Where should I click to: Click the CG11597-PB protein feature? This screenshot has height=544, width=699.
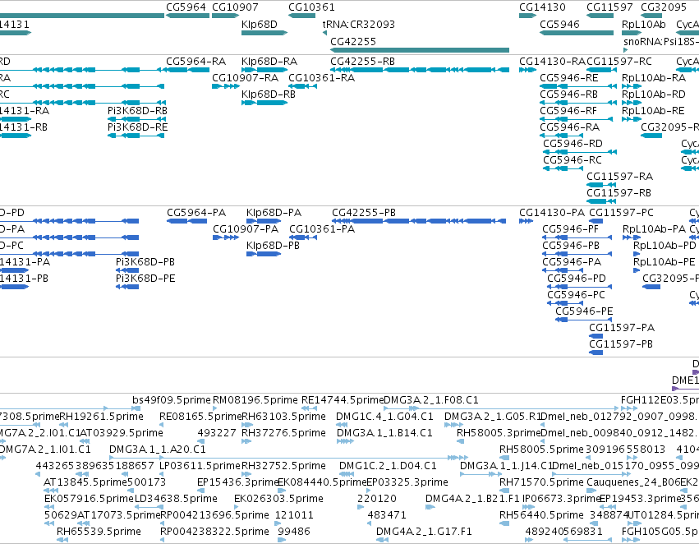(596, 353)
